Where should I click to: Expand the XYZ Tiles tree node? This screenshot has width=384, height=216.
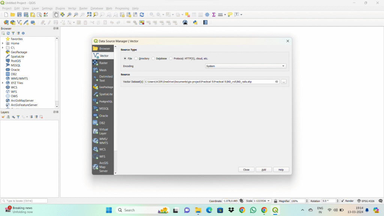(3, 83)
